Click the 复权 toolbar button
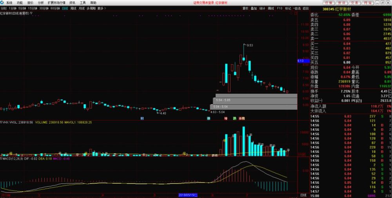392x198 pixels. coord(245,8)
